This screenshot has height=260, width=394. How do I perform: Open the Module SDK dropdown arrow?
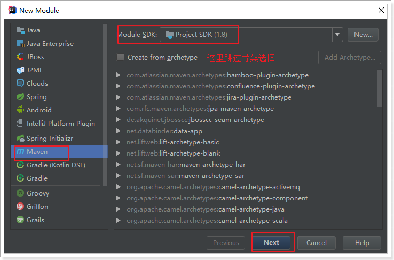(x=337, y=35)
